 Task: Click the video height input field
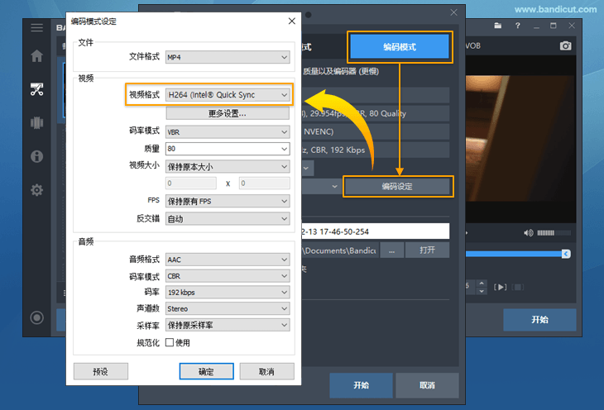264,184
